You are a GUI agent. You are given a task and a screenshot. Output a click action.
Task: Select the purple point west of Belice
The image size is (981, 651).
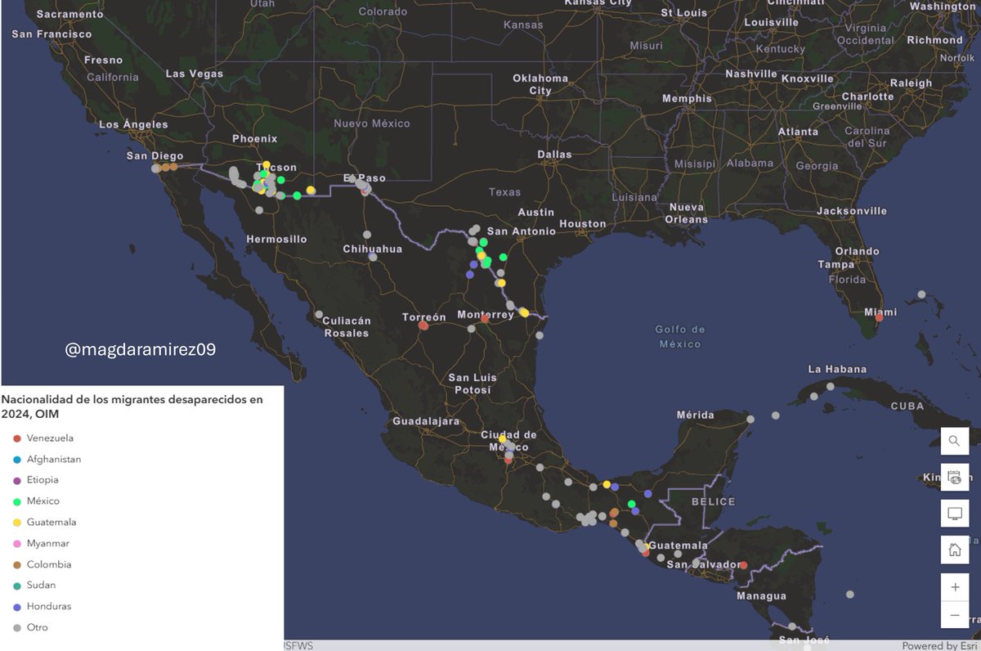click(x=647, y=494)
